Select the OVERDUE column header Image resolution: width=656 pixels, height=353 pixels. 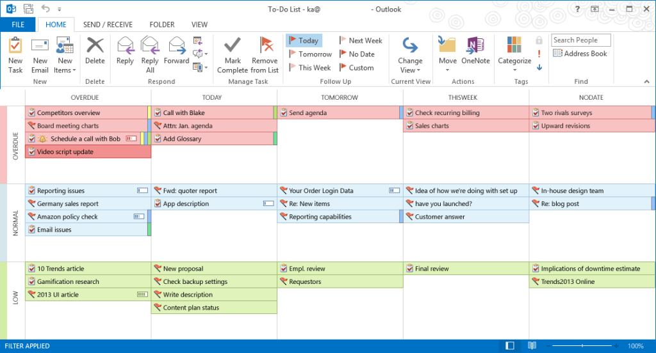[x=85, y=97]
